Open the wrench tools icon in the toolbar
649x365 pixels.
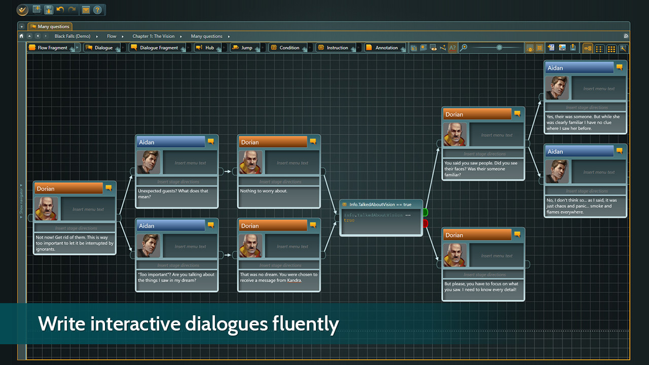tap(623, 48)
